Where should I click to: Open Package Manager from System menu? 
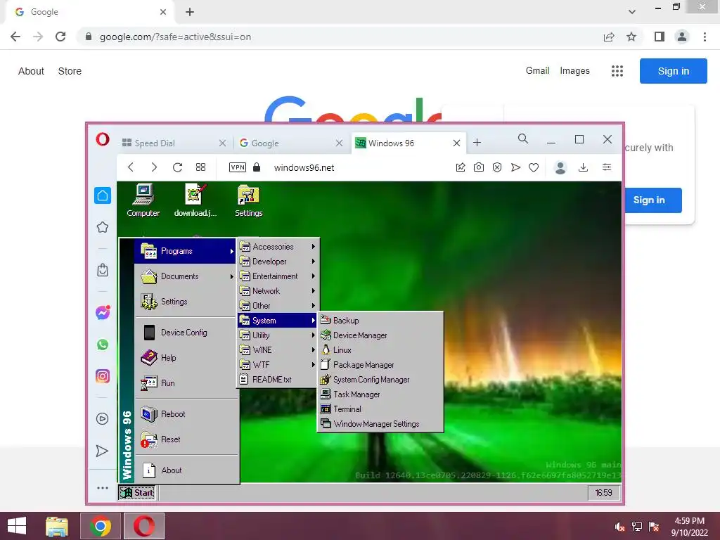coord(380,365)
